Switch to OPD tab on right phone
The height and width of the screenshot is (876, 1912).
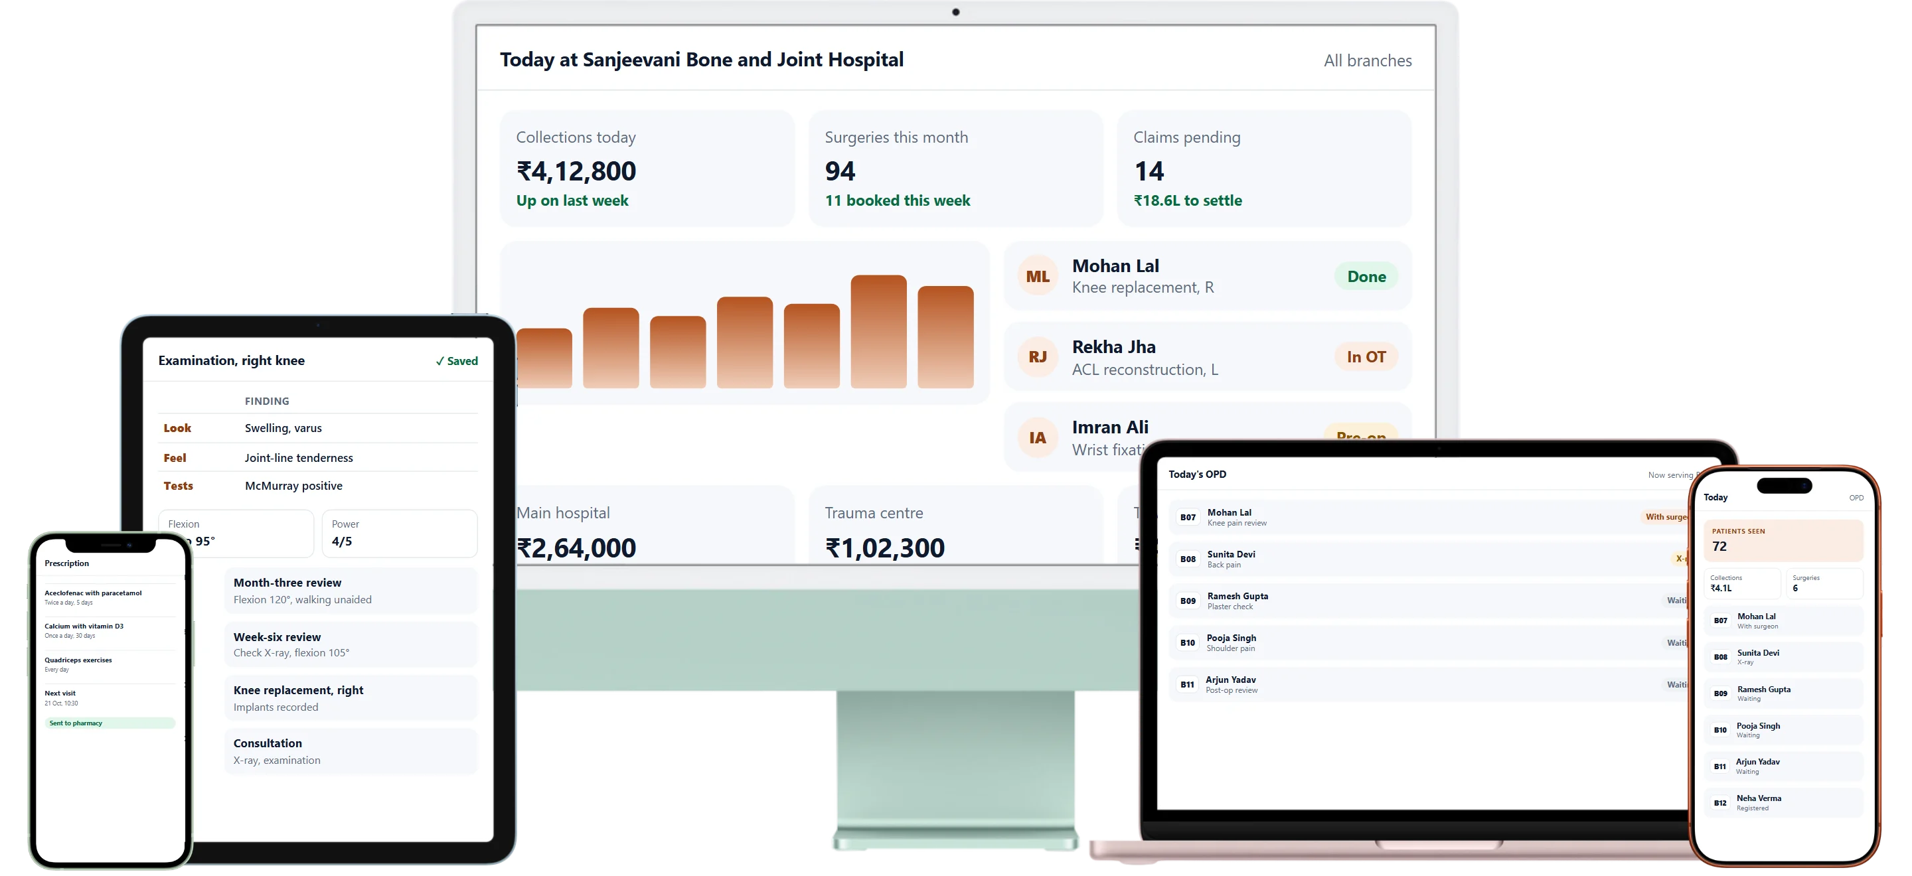pos(1856,498)
